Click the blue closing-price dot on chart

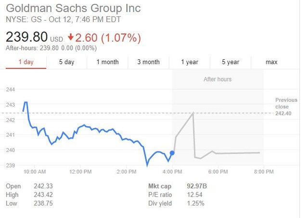click(172, 153)
